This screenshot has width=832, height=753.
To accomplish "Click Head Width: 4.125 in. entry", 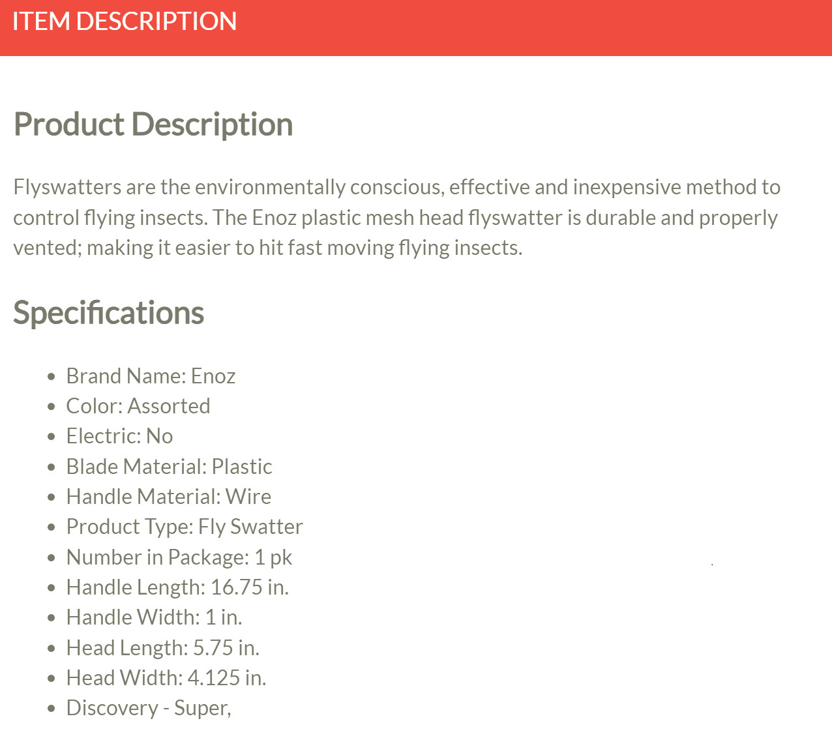I will point(166,678).
